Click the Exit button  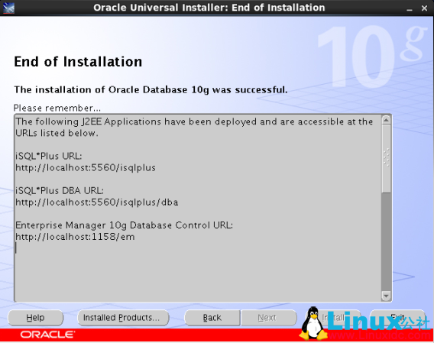397,318
